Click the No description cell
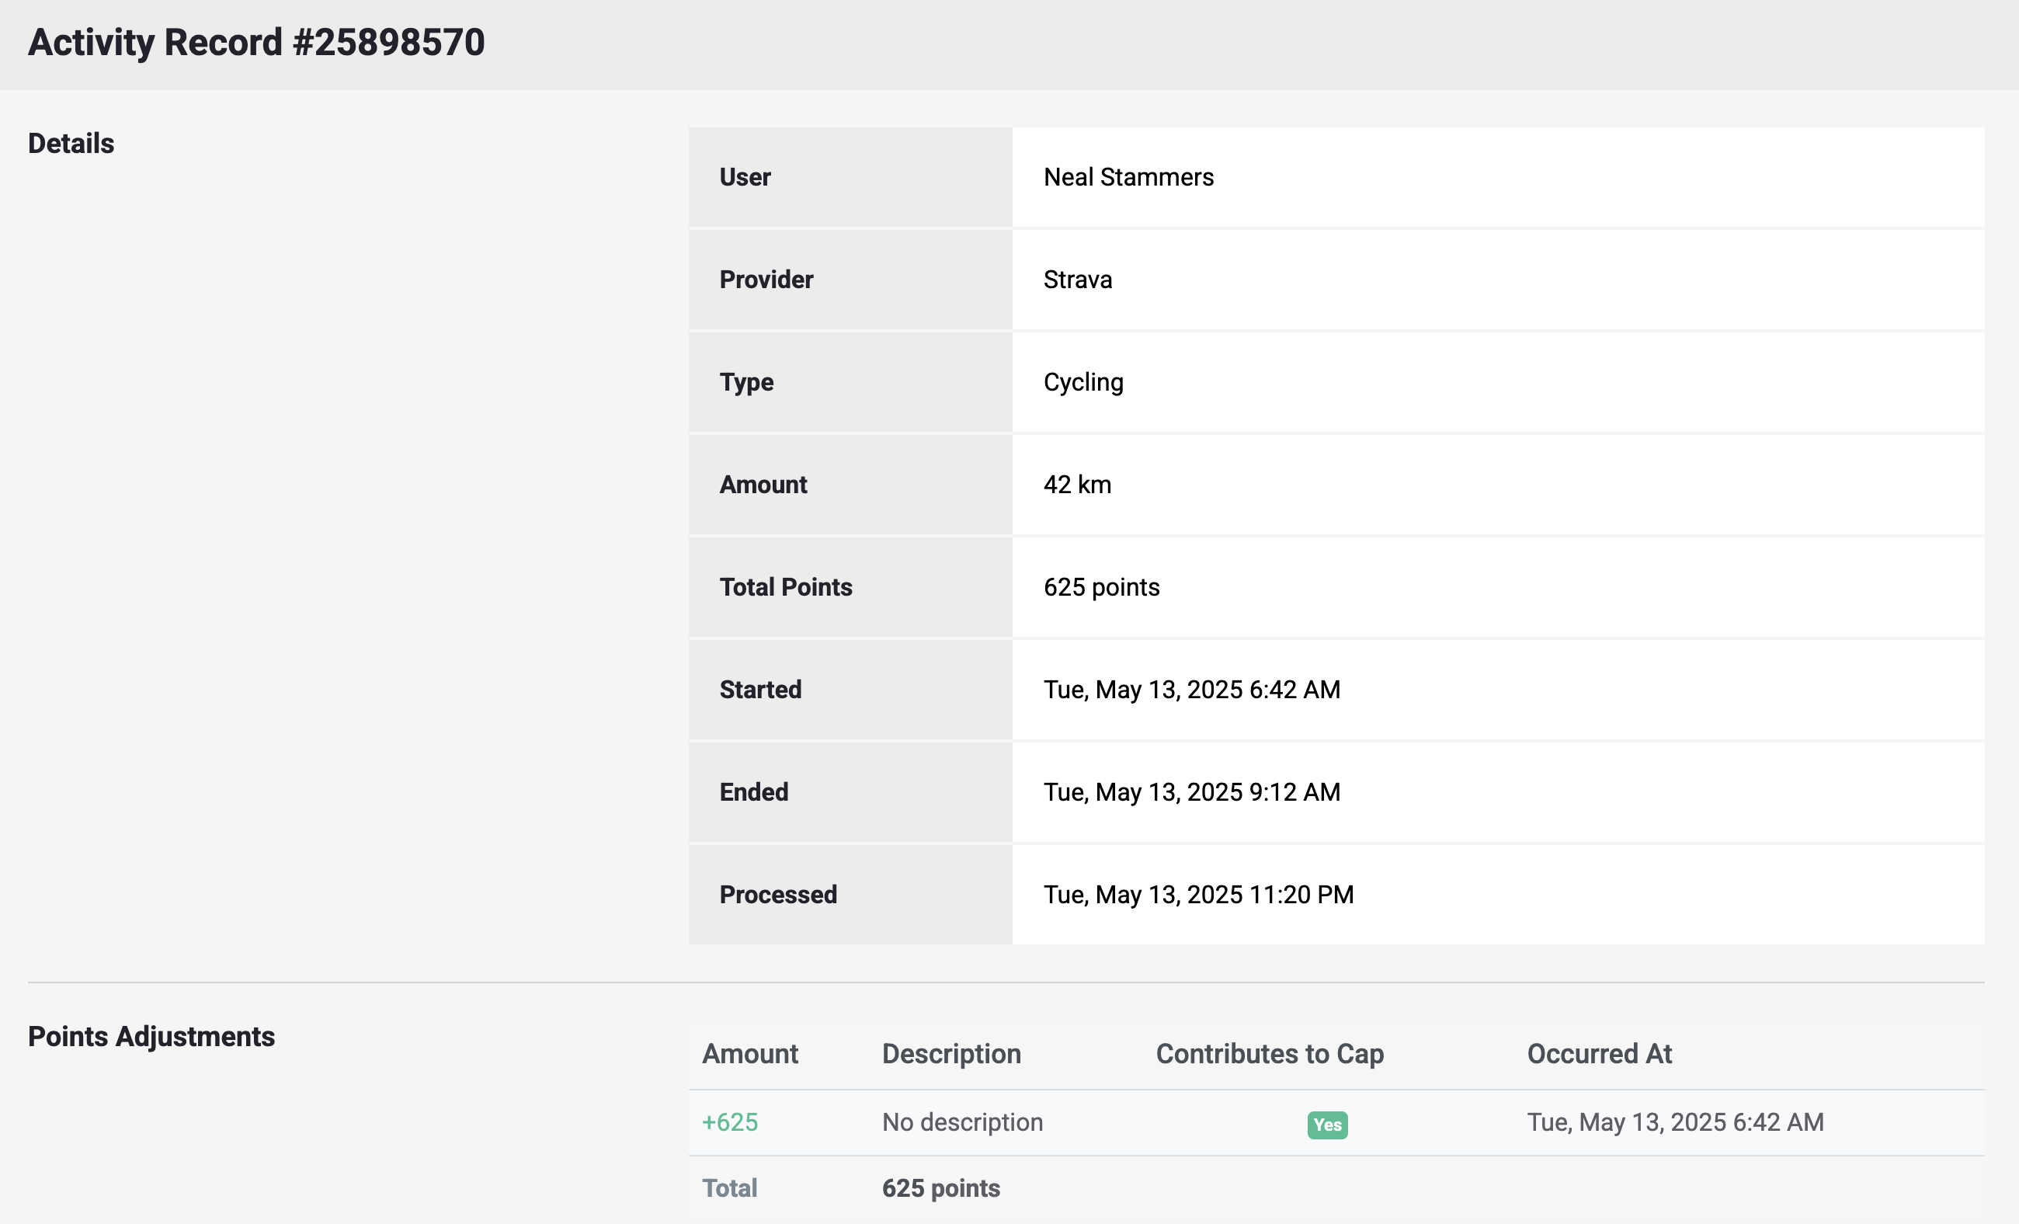2019x1224 pixels. click(962, 1122)
